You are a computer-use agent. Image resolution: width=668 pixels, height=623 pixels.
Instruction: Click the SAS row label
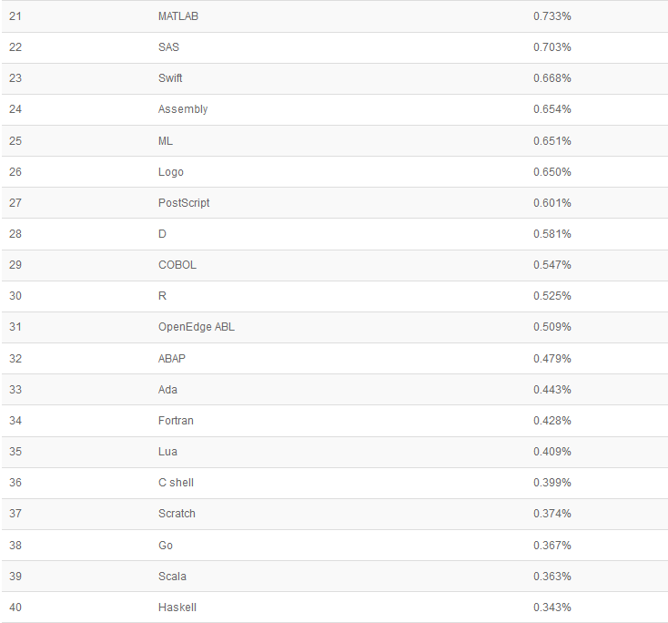[x=168, y=46]
